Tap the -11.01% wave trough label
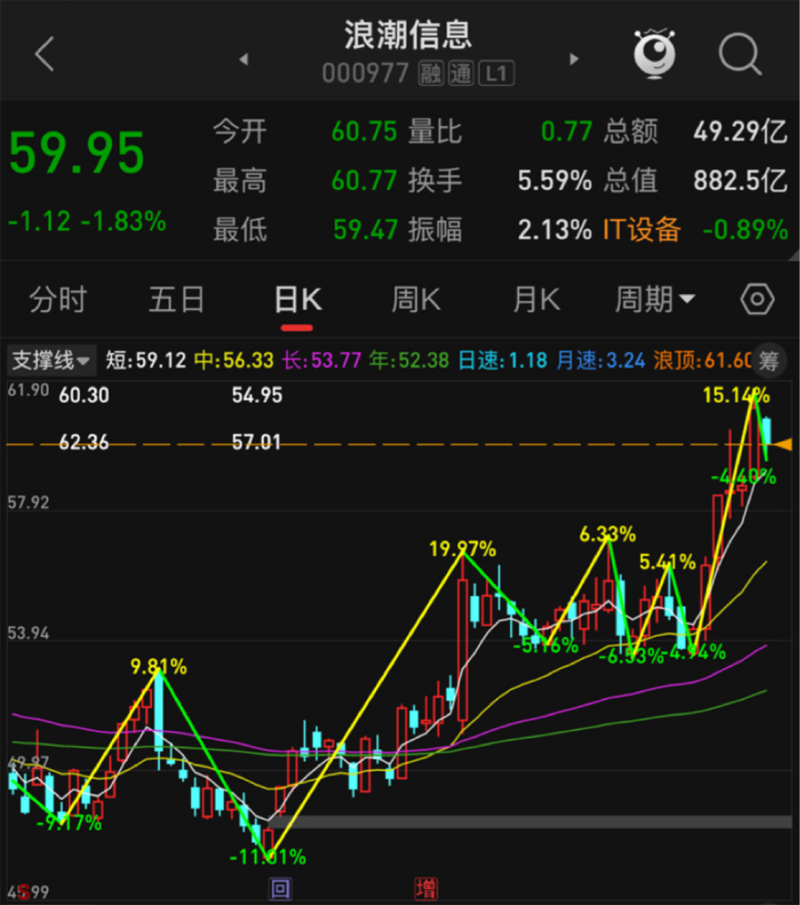Screen dimensions: 800x905 [267, 857]
